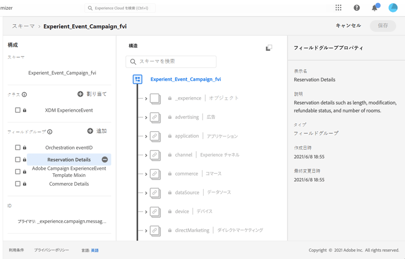Viewport: 405px width, 259px height.
Task: Select the advertising field label
Action: click(x=187, y=117)
